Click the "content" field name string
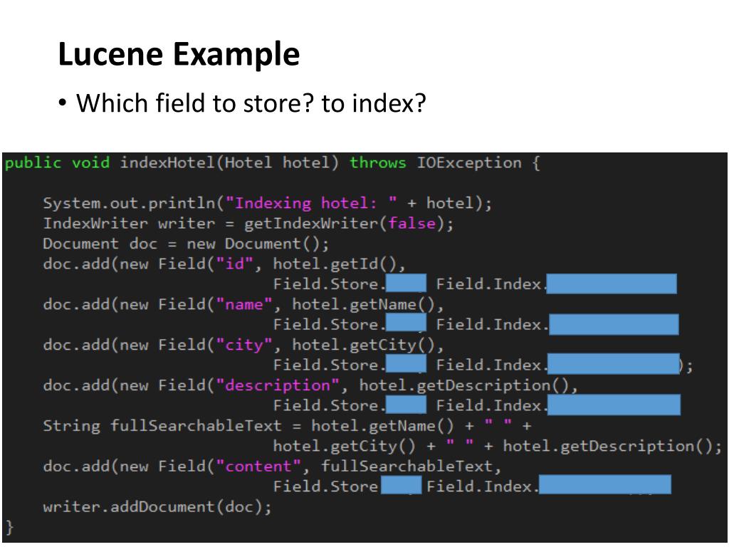 coord(258,466)
